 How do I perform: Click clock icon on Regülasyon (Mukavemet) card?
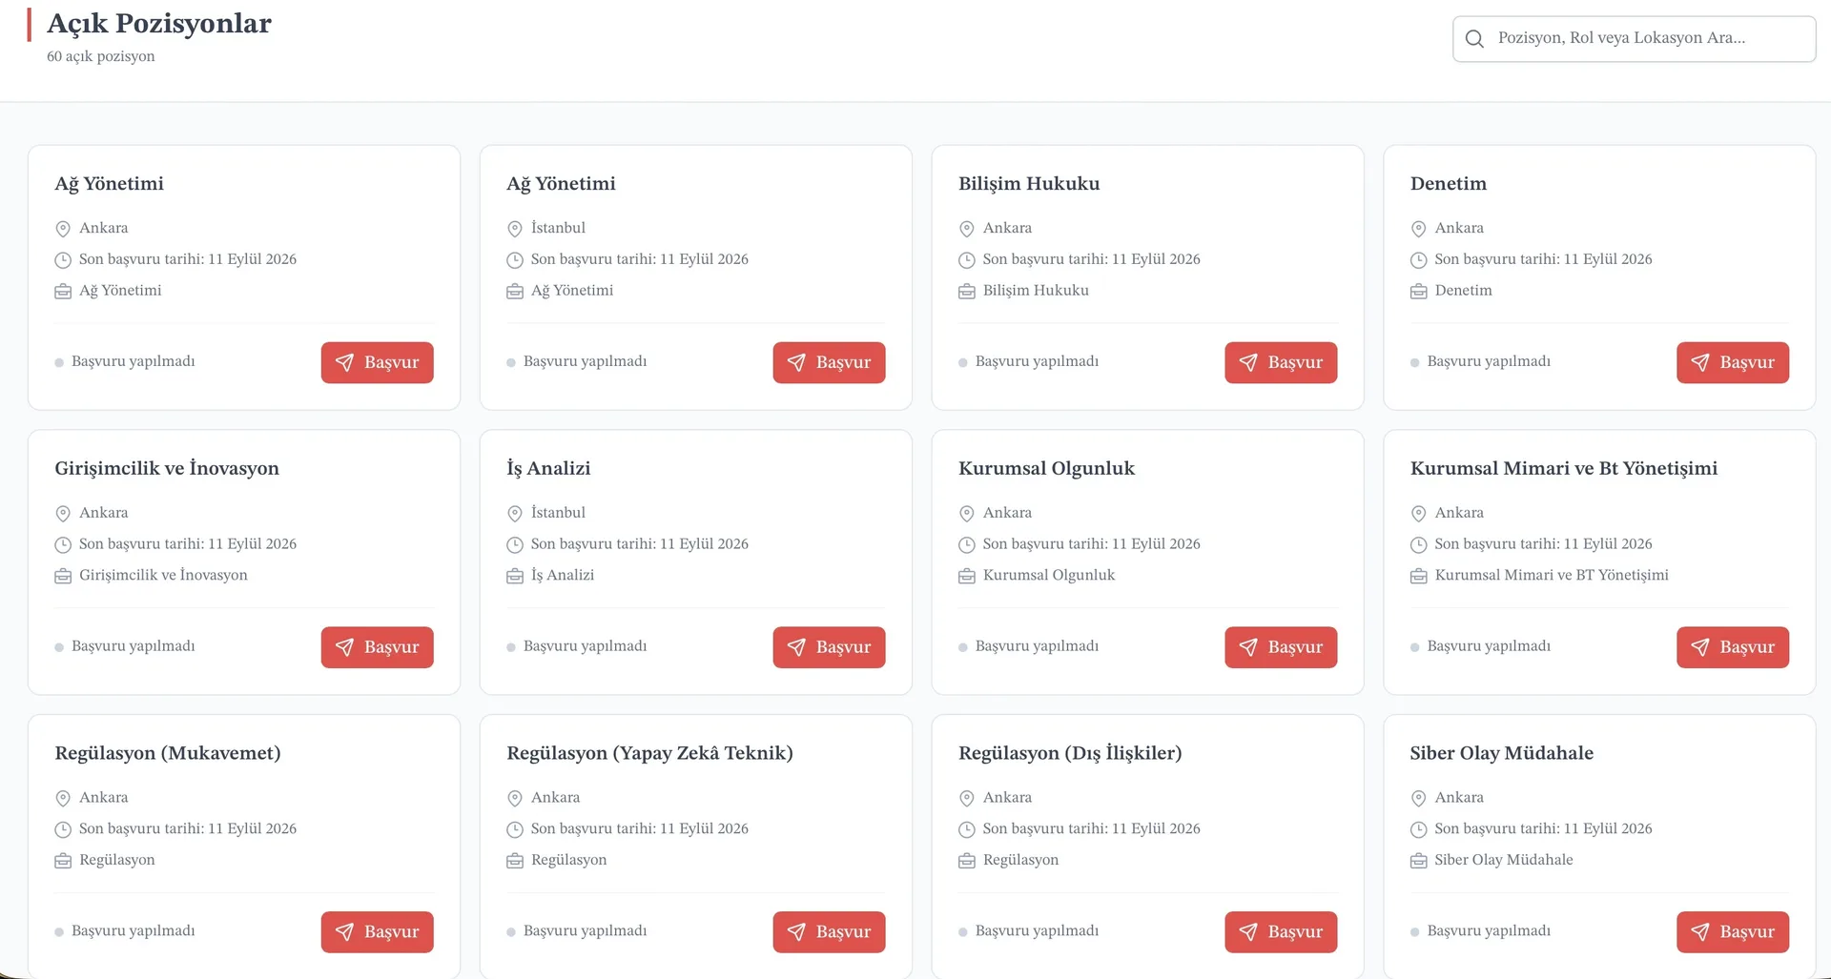63,829
